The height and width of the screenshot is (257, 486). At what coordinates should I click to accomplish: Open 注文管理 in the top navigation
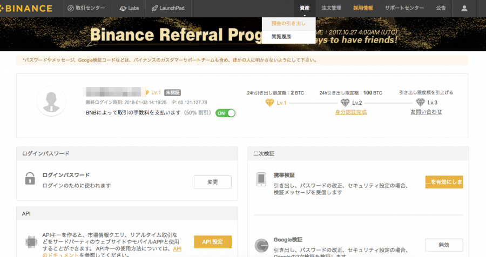(331, 9)
